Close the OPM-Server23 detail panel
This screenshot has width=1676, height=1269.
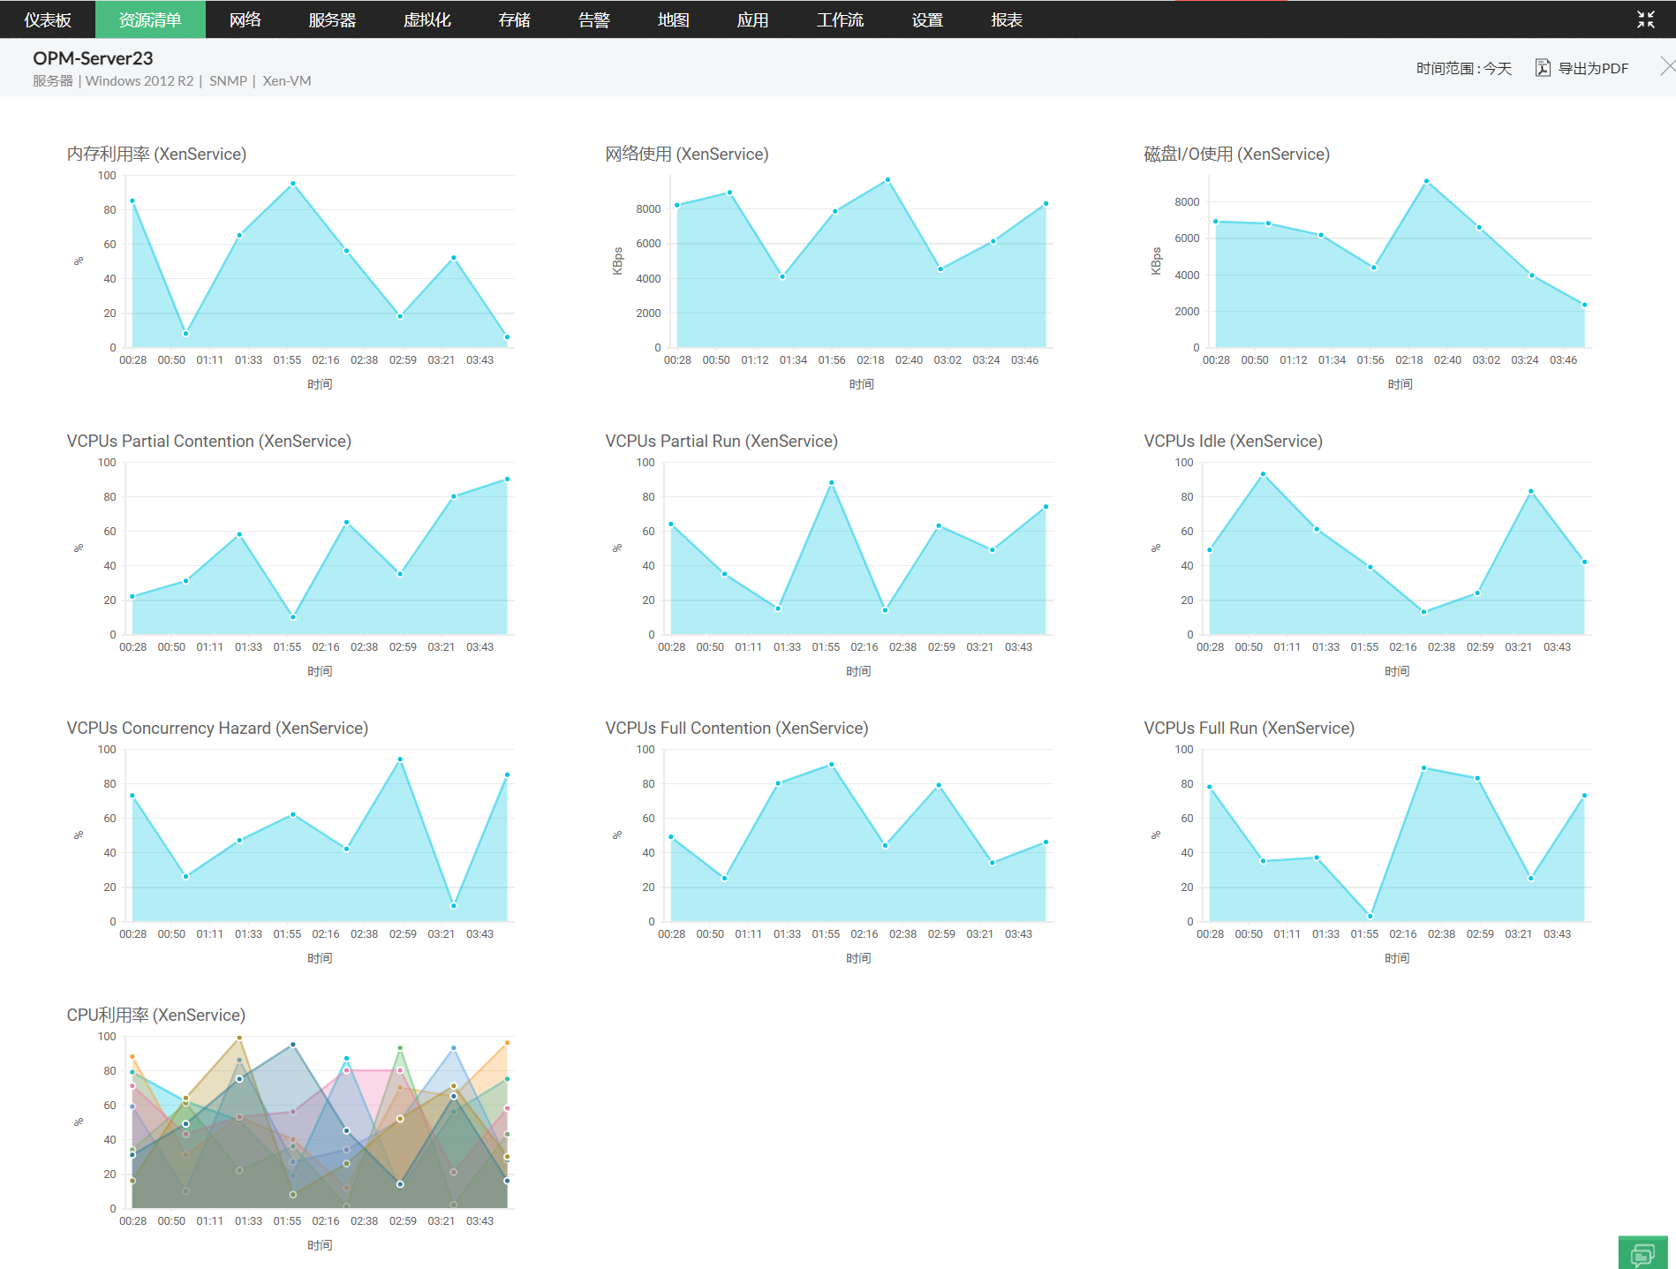(1667, 66)
